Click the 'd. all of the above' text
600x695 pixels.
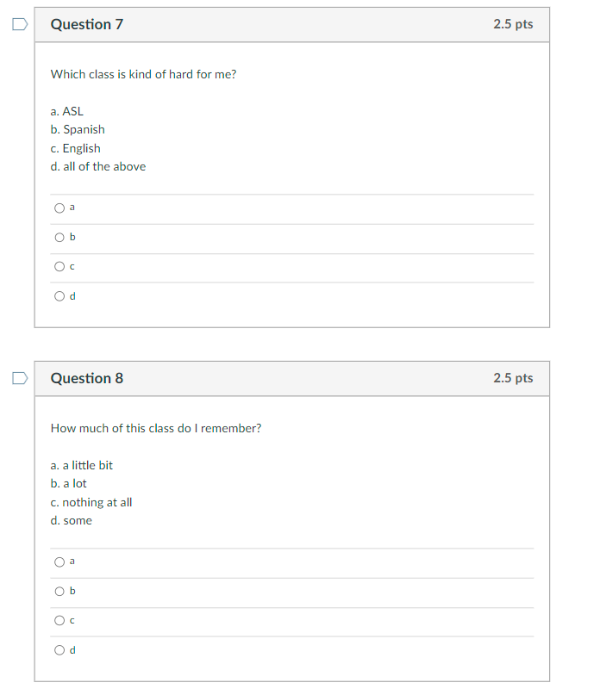click(98, 166)
